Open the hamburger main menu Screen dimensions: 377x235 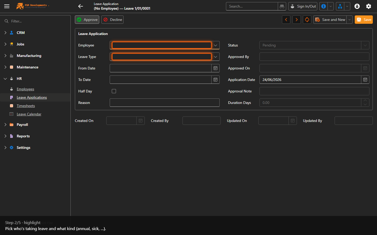coord(7,6)
